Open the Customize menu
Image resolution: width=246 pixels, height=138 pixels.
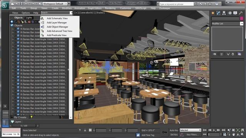coord(126,8)
